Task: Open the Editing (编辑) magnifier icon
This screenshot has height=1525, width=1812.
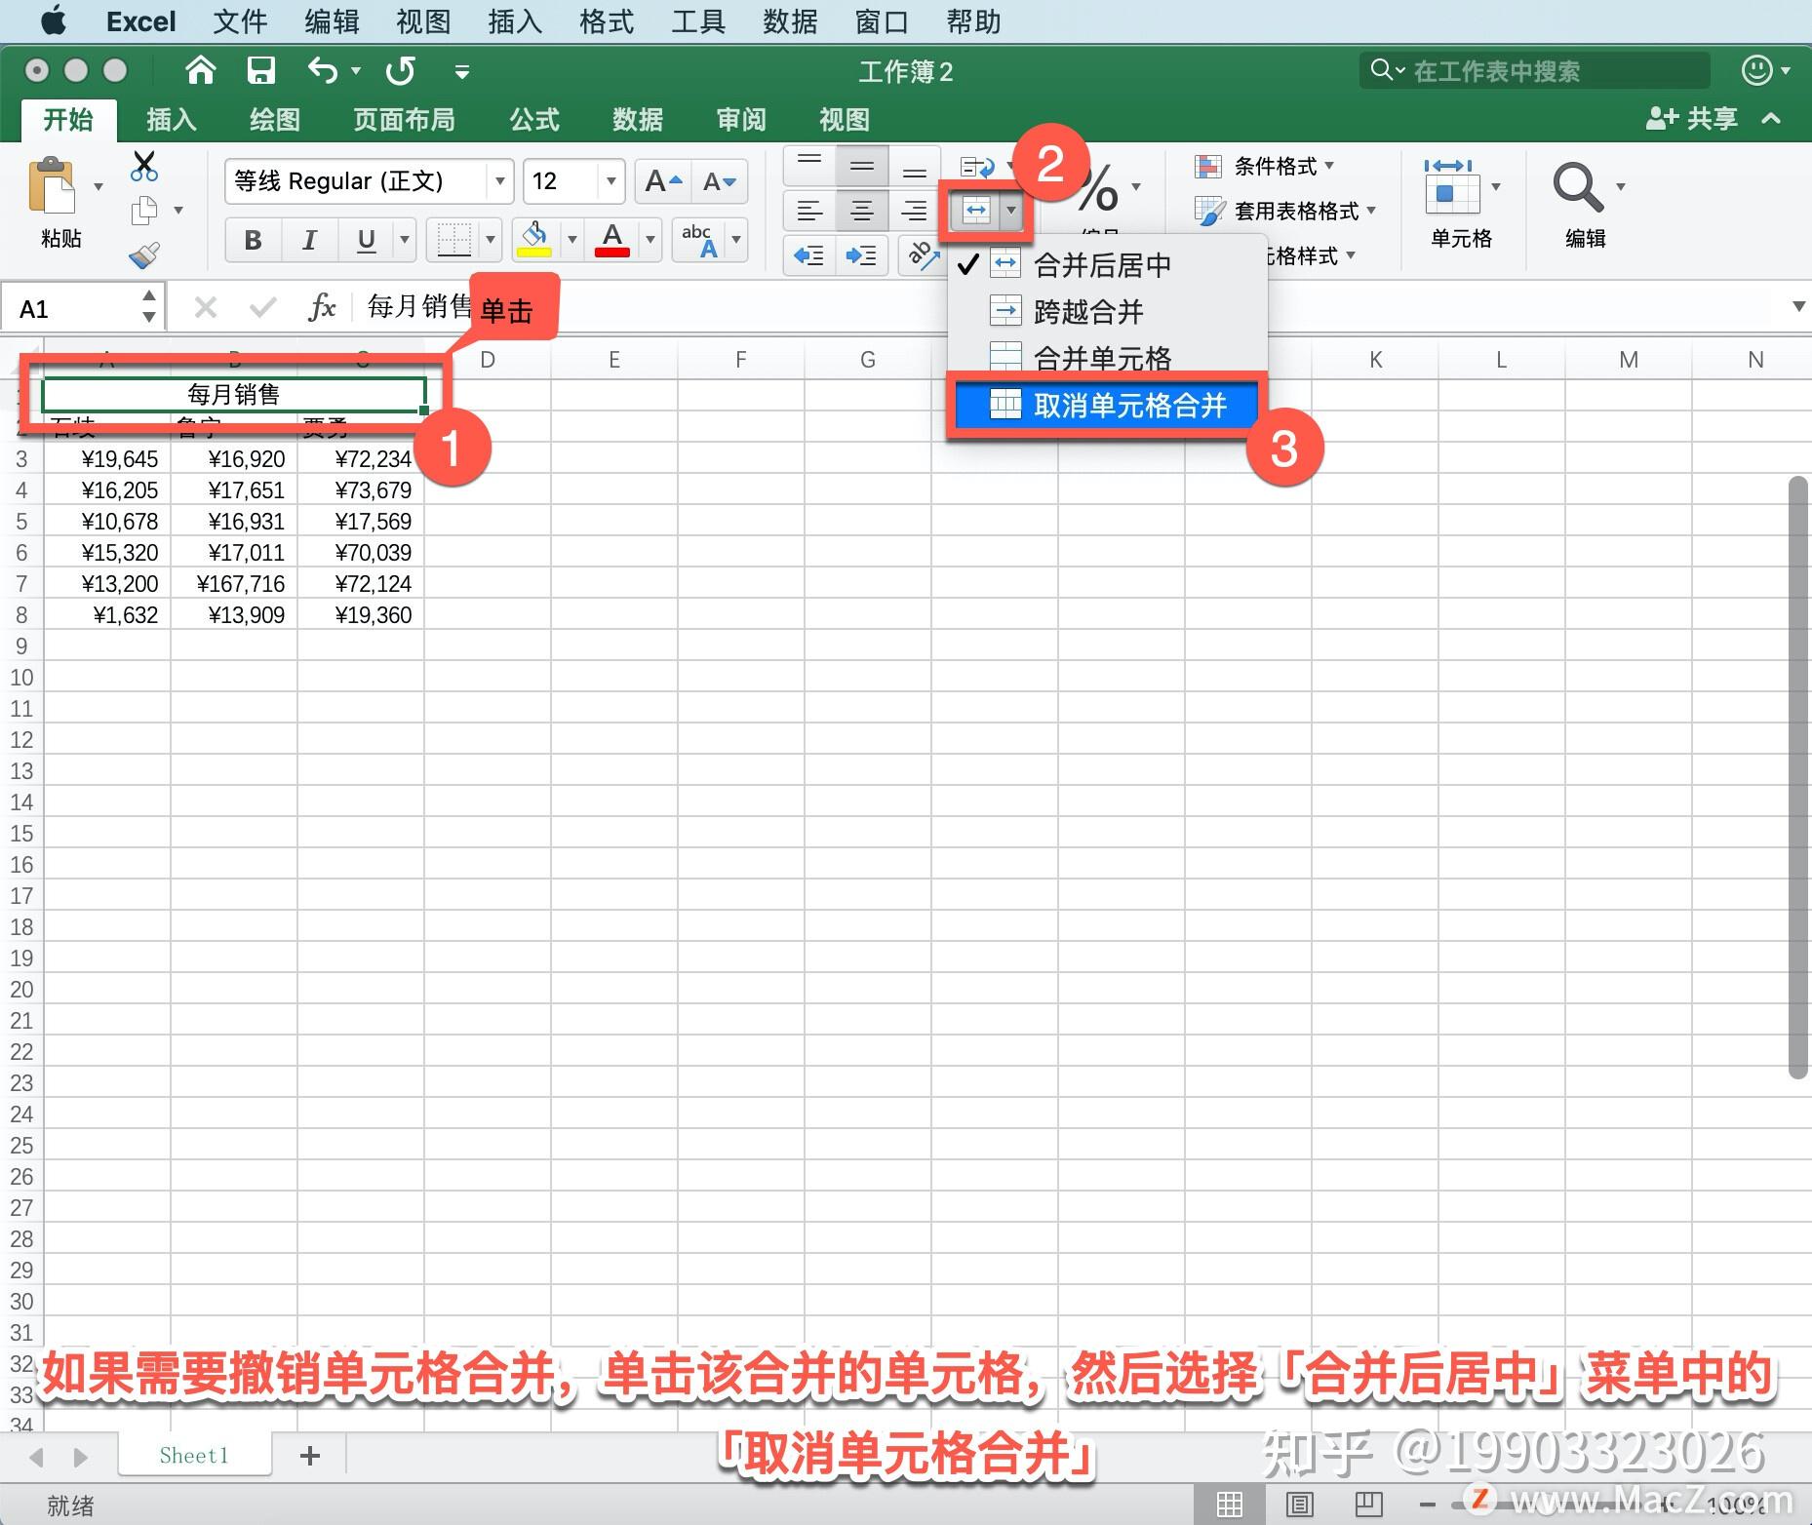Action: click(x=1577, y=186)
